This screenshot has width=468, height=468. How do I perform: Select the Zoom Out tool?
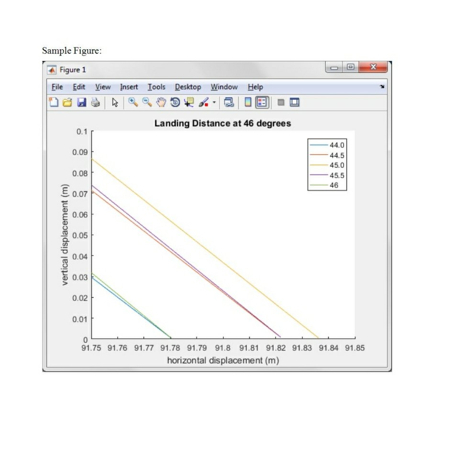point(146,102)
